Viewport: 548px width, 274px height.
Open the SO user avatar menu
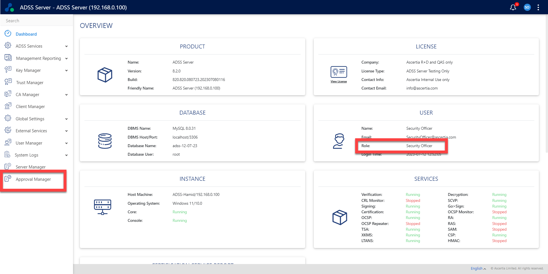coord(527,7)
